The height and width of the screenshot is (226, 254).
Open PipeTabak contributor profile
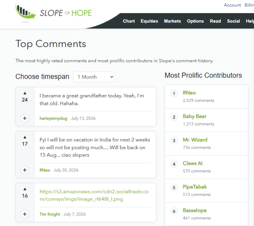point(195,187)
